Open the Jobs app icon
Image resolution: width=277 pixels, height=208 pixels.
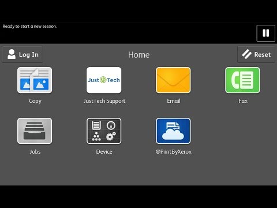click(35, 131)
